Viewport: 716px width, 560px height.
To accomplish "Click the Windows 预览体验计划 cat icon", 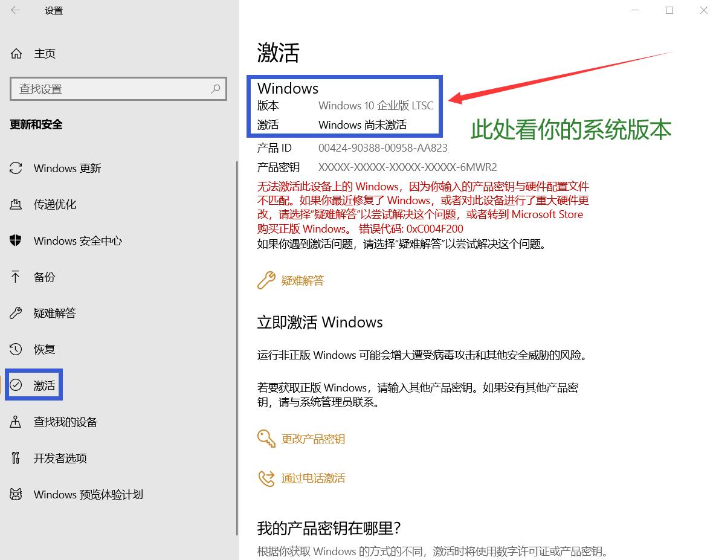I will (16, 494).
